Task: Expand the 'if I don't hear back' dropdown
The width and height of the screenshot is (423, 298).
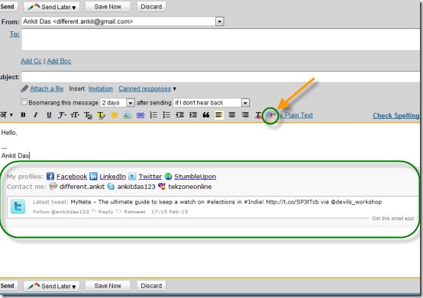Action: [x=245, y=103]
